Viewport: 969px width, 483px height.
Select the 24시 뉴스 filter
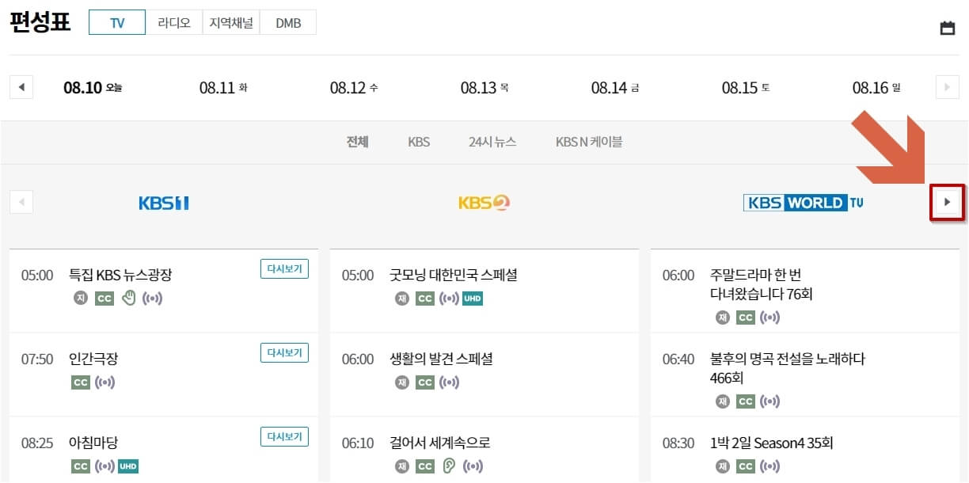point(492,142)
